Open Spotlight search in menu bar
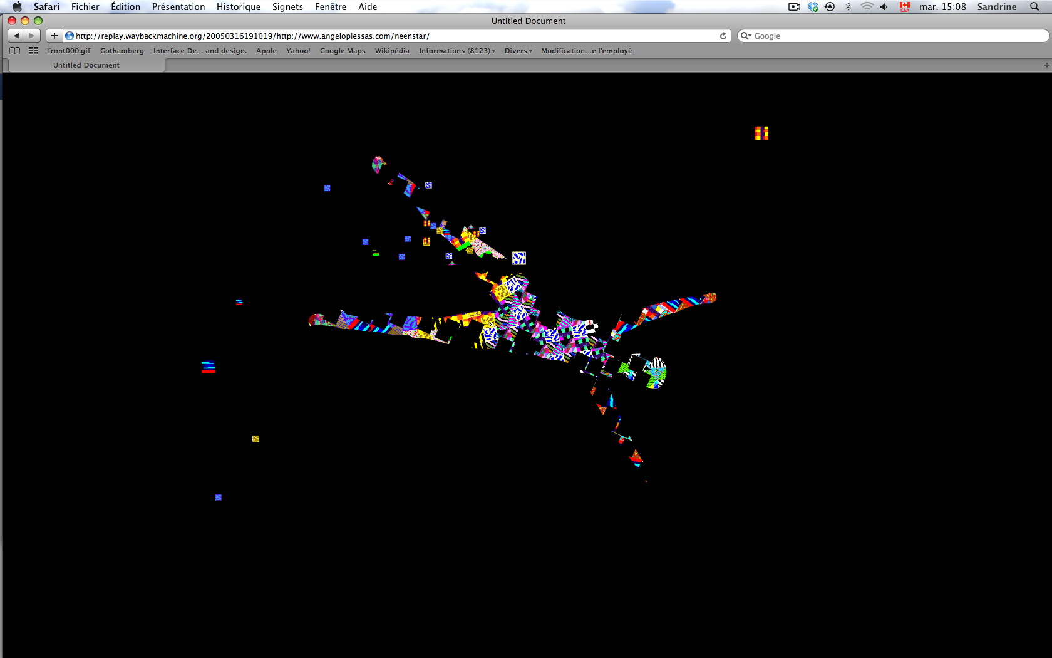The image size is (1052, 658). tap(1034, 7)
